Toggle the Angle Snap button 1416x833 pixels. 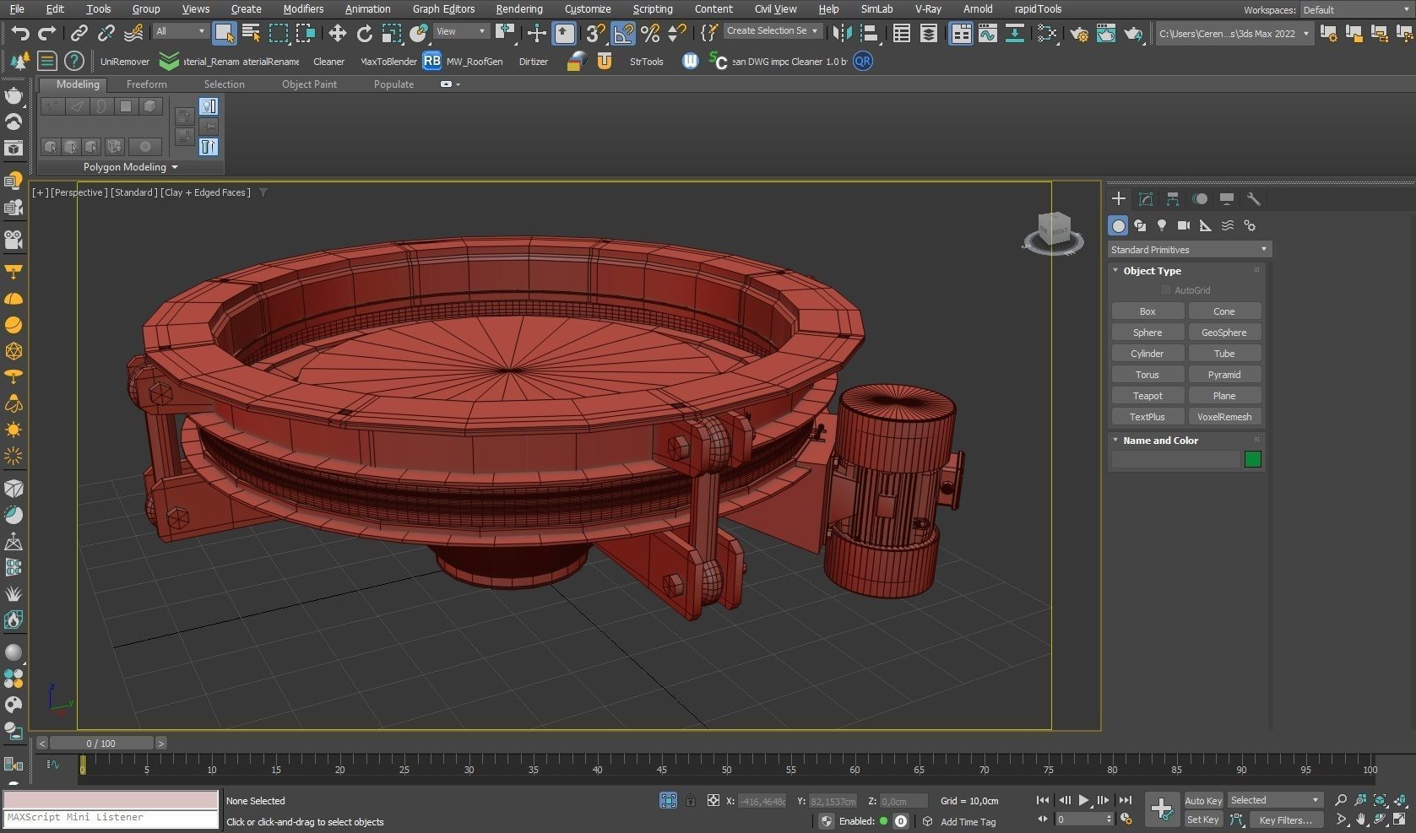tap(622, 33)
